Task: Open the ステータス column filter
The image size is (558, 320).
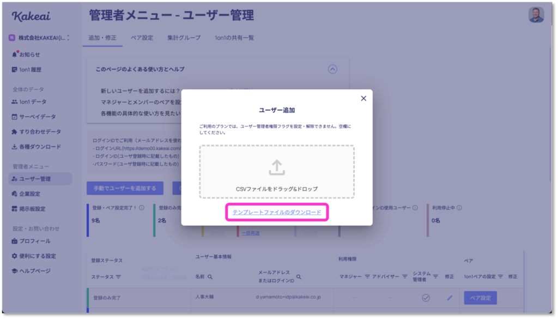Action: click(118, 277)
